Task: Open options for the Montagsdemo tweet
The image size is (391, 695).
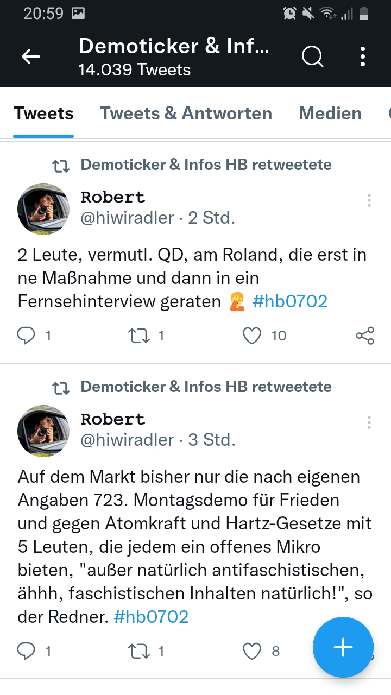Action: (x=369, y=422)
